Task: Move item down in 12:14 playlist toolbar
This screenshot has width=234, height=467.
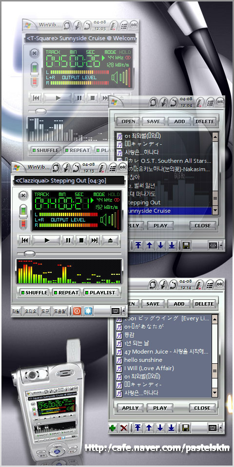Action: (160, 428)
